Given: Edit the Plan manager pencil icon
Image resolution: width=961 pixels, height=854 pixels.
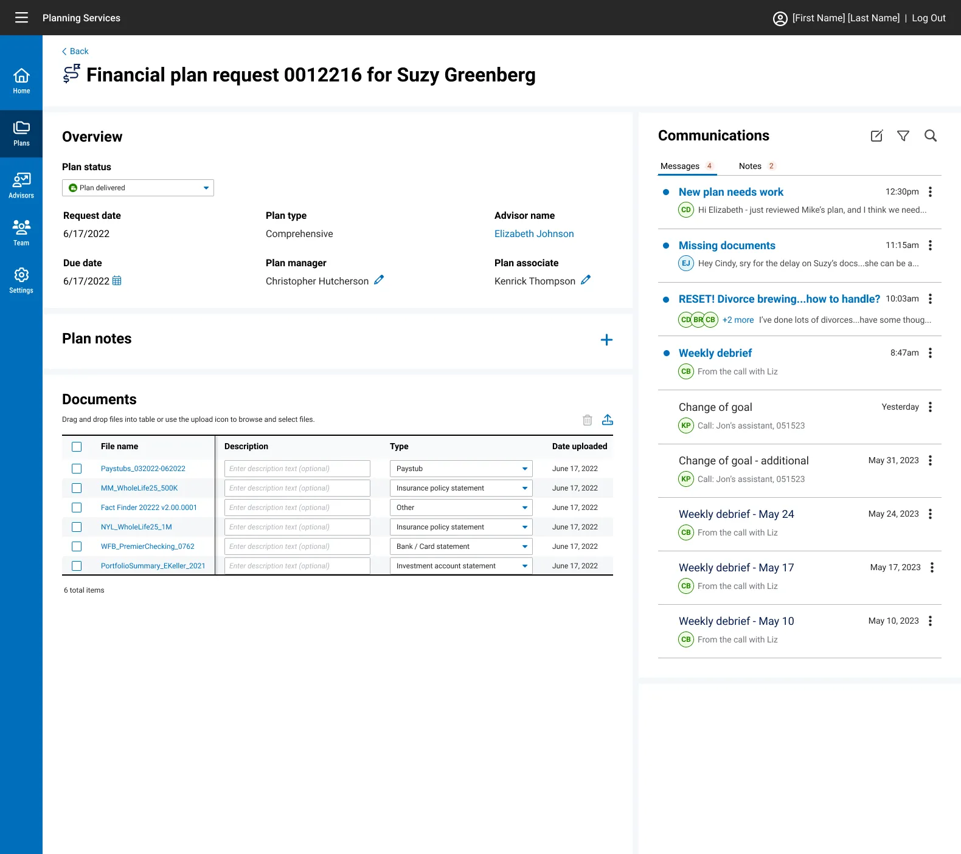Looking at the screenshot, I should pyautogui.click(x=379, y=280).
